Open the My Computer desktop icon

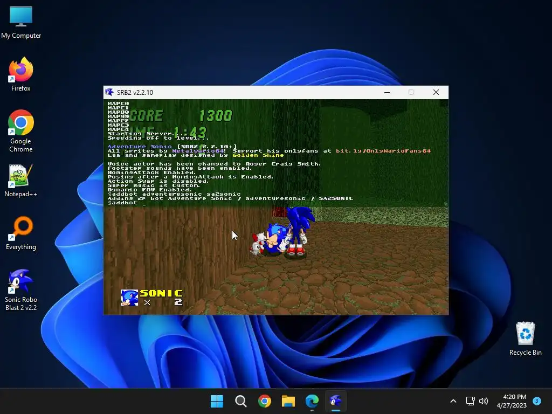pyautogui.click(x=21, y=22)
